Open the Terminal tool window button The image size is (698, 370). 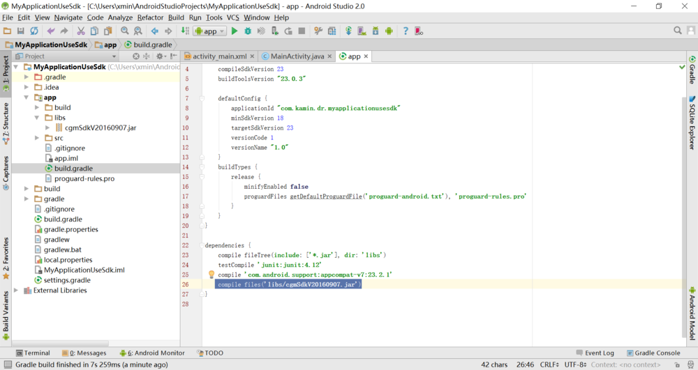click(33, 353)
